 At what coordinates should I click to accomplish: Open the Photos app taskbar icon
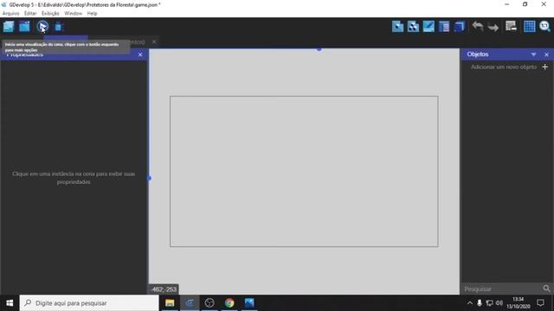pos(249,303)
